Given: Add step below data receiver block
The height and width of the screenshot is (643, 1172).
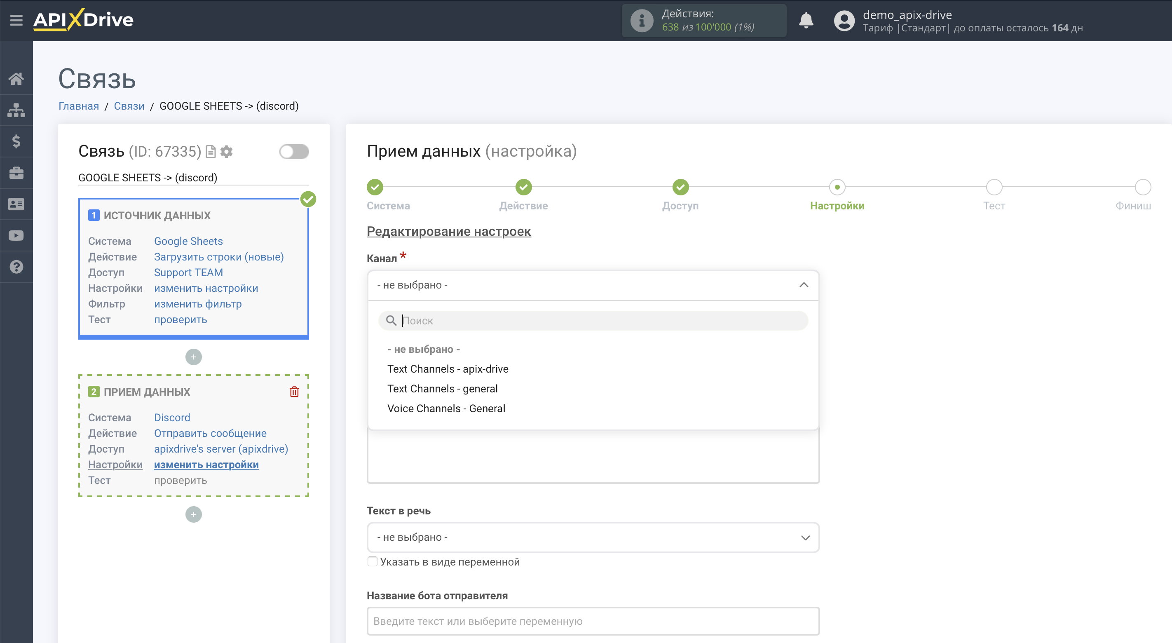Looking at the screenshot, I should click(x=193, y=515).
